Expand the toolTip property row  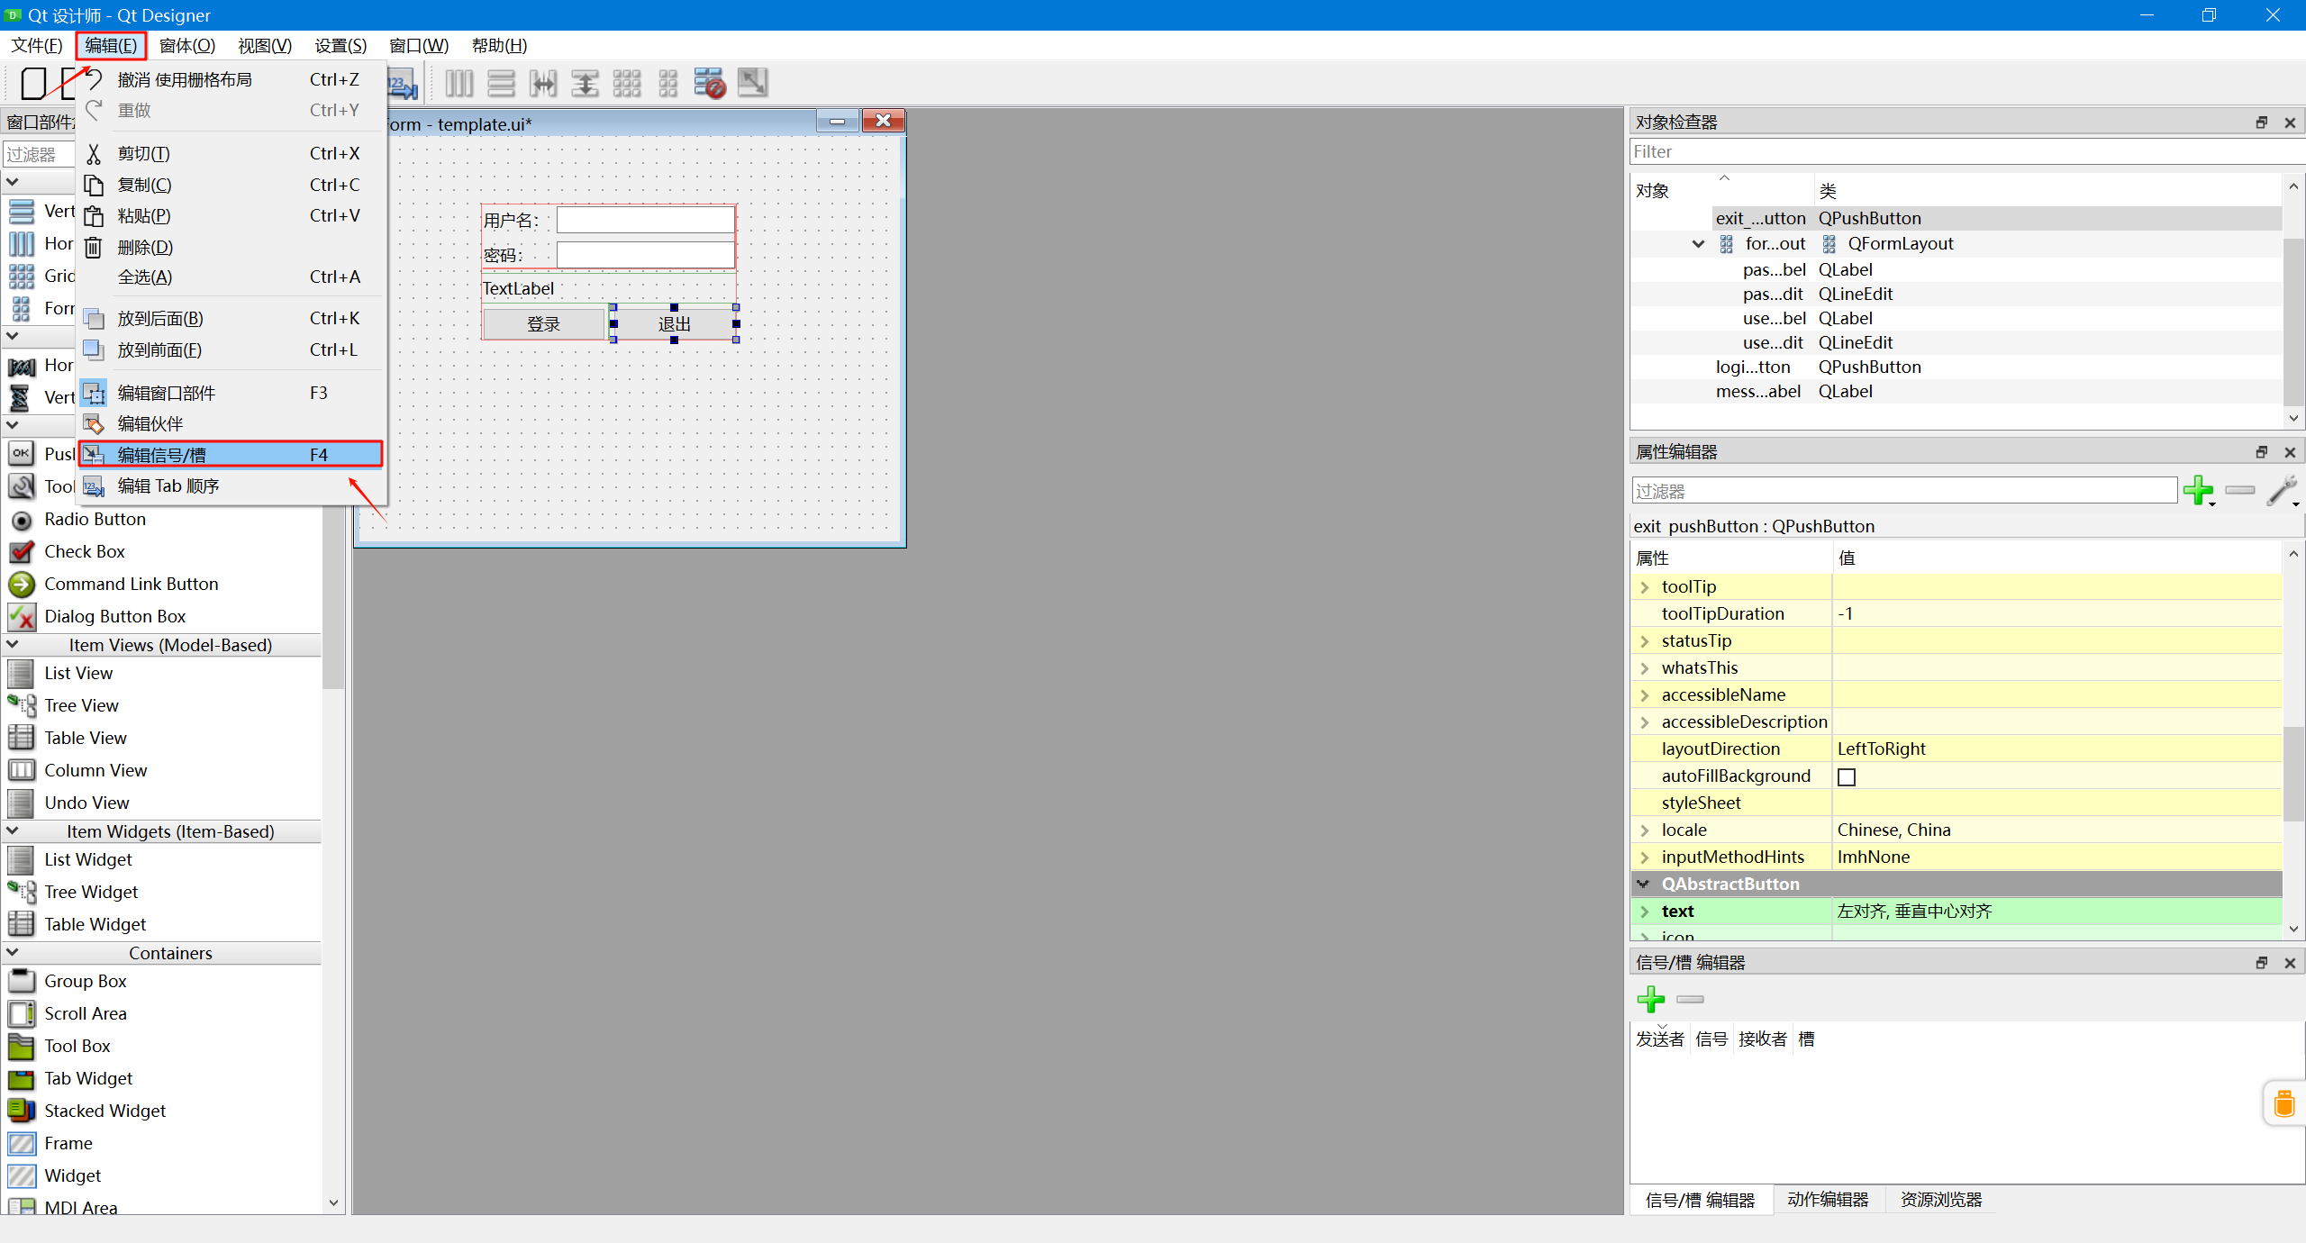point(1645,587)
